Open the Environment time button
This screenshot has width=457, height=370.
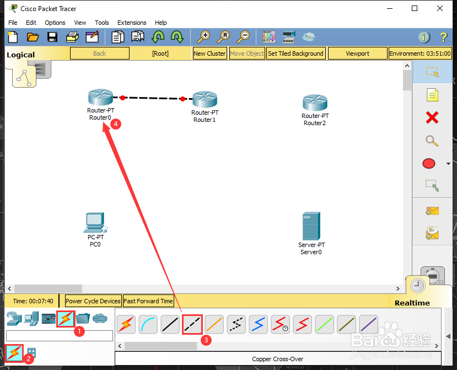(420, 53)
